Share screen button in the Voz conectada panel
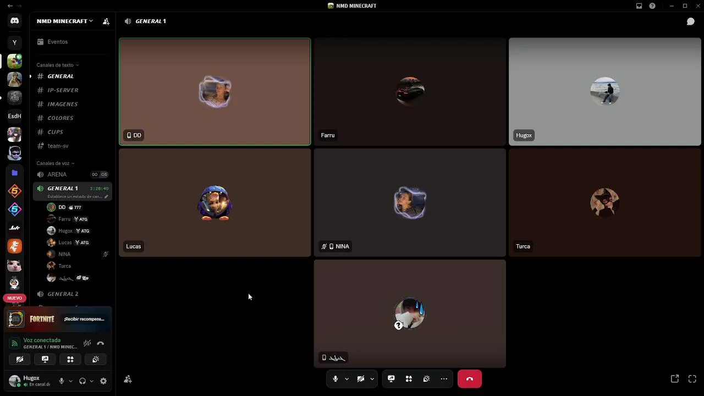The image size is (704, 396). (45, 359)
